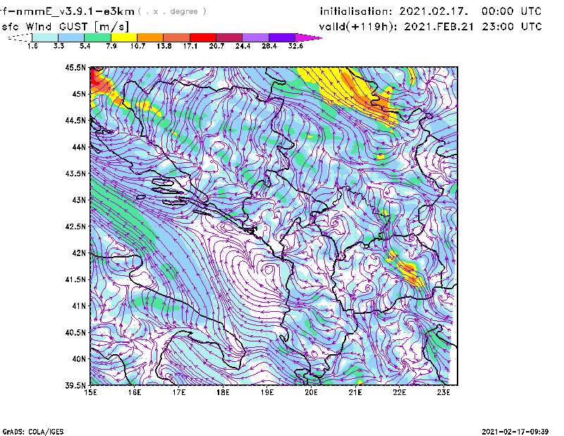Click the '17.1' colorbar value

[x=190, y=46]
